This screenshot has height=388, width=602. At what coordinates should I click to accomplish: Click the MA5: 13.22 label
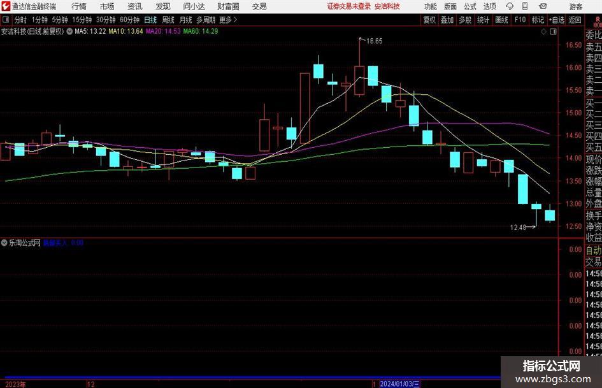coord(90,31)
